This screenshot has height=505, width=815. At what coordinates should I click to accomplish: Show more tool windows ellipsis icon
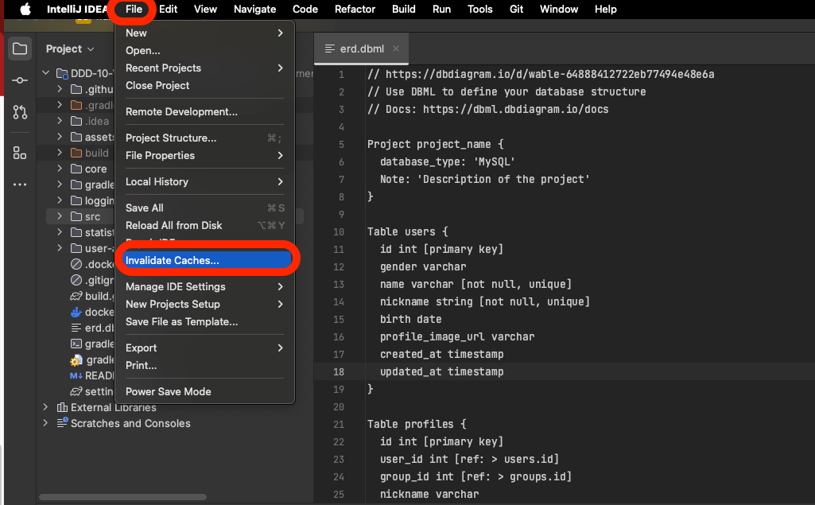click(20, 185)
